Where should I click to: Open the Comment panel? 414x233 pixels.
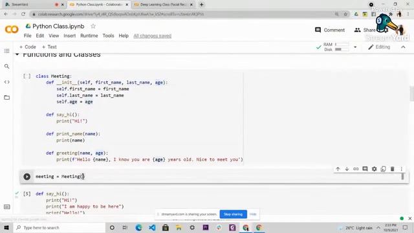coord(330,30)
